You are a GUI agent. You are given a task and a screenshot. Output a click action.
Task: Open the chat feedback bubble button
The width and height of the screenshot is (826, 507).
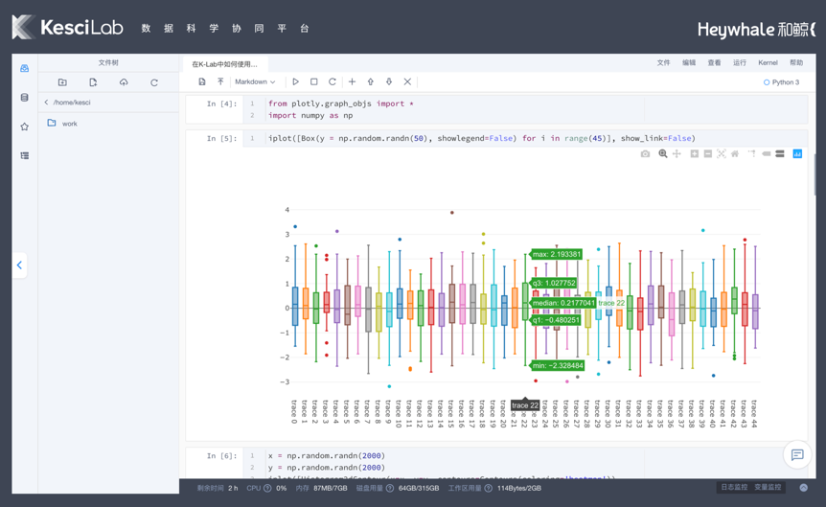click(797, 454)
